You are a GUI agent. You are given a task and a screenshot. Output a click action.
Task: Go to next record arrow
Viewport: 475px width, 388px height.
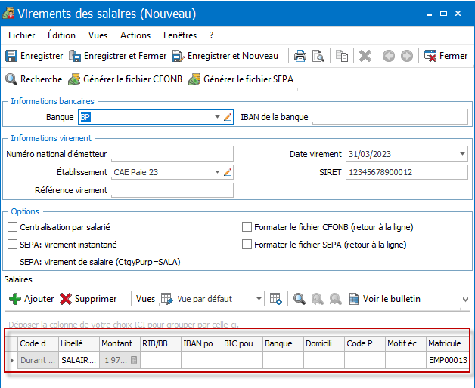[407, 57]
